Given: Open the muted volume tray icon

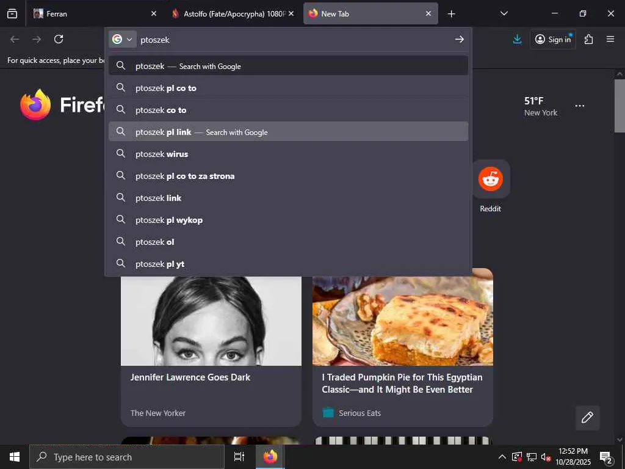Looking at the screenshot, I should 546,457.
